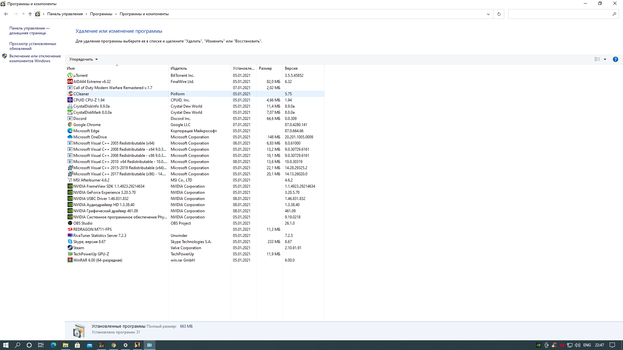Select the Google Chrome list icon
The height and width of the screenshot is (350, 623).
(x=70, y=125)
